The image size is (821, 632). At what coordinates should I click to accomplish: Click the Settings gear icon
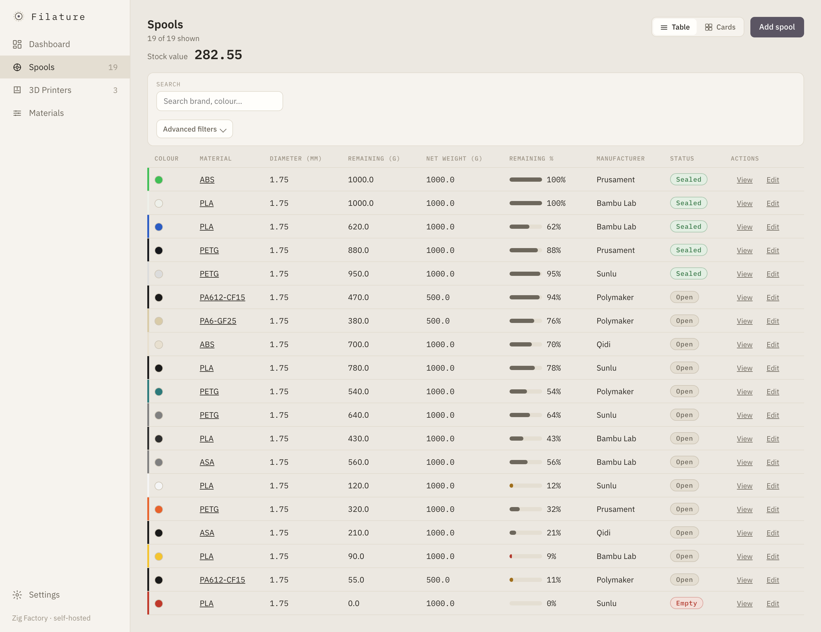tap(17, 595)
